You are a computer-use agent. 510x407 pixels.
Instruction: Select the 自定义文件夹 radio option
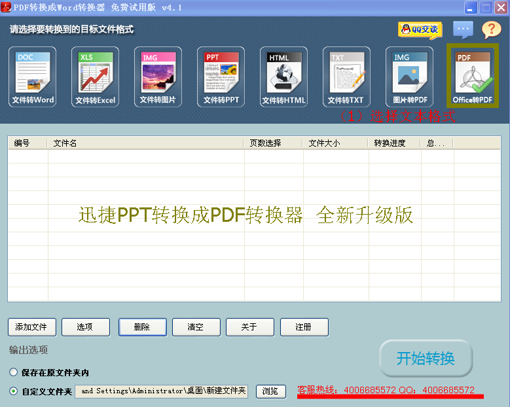click(x=14, y=391)
